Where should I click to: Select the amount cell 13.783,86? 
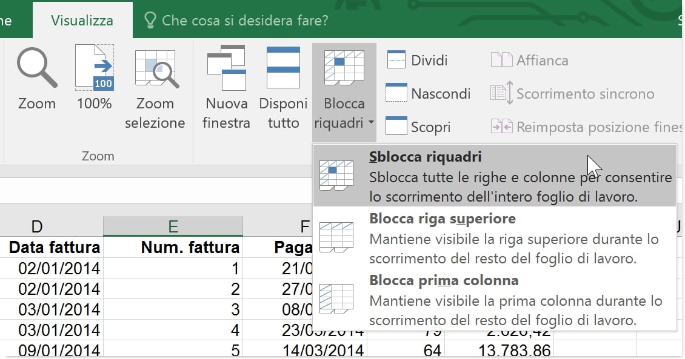(x=500, y=349)
